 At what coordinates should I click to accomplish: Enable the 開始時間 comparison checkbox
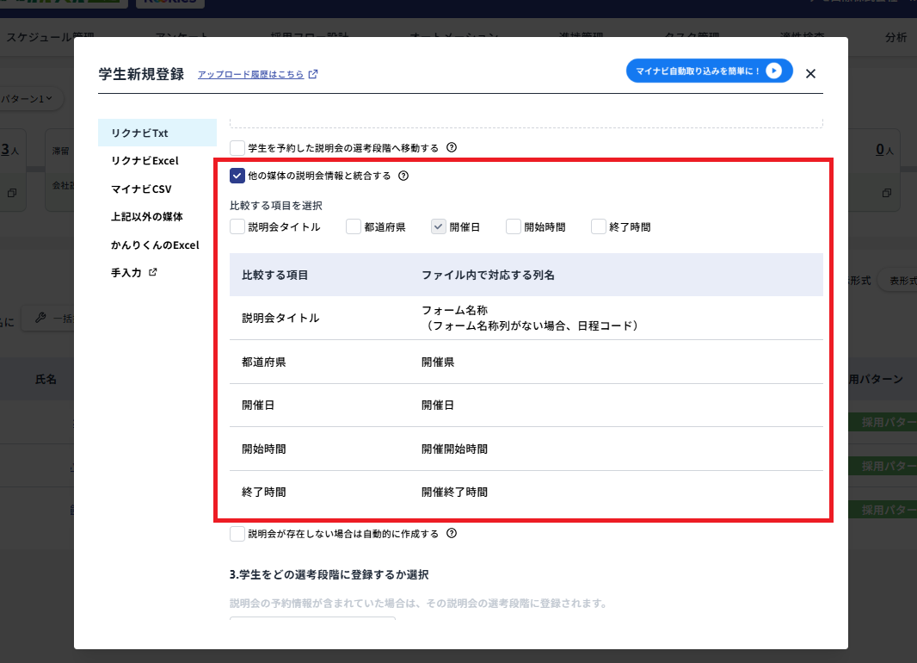(514, 227)
